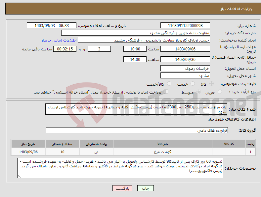Image resolution: width=261 pixels, height=197 pixels.
Task: Click the بازگشت back button
Action: coord(122,188)
